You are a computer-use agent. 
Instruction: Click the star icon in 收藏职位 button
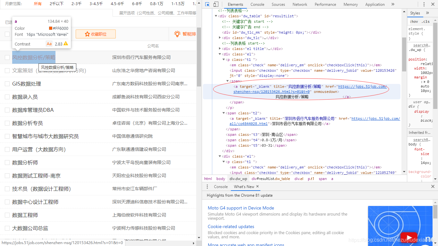pyautogui.click(x=87, y=34)
